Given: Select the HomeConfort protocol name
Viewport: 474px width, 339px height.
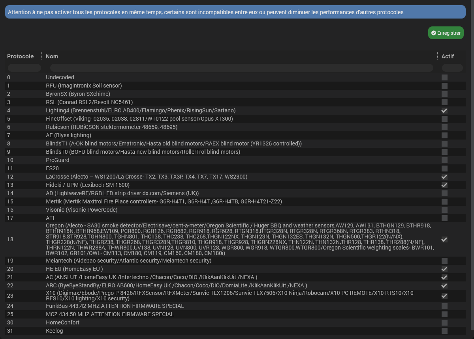Looking at the screenshot, I should point(62,322).
